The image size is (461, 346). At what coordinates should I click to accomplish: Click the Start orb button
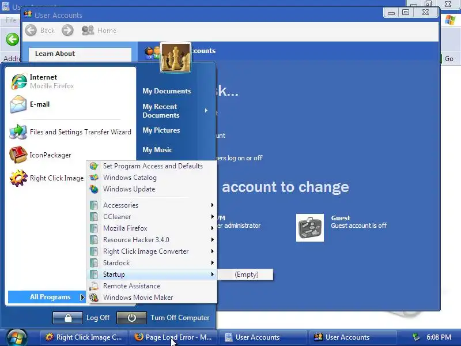17,337
